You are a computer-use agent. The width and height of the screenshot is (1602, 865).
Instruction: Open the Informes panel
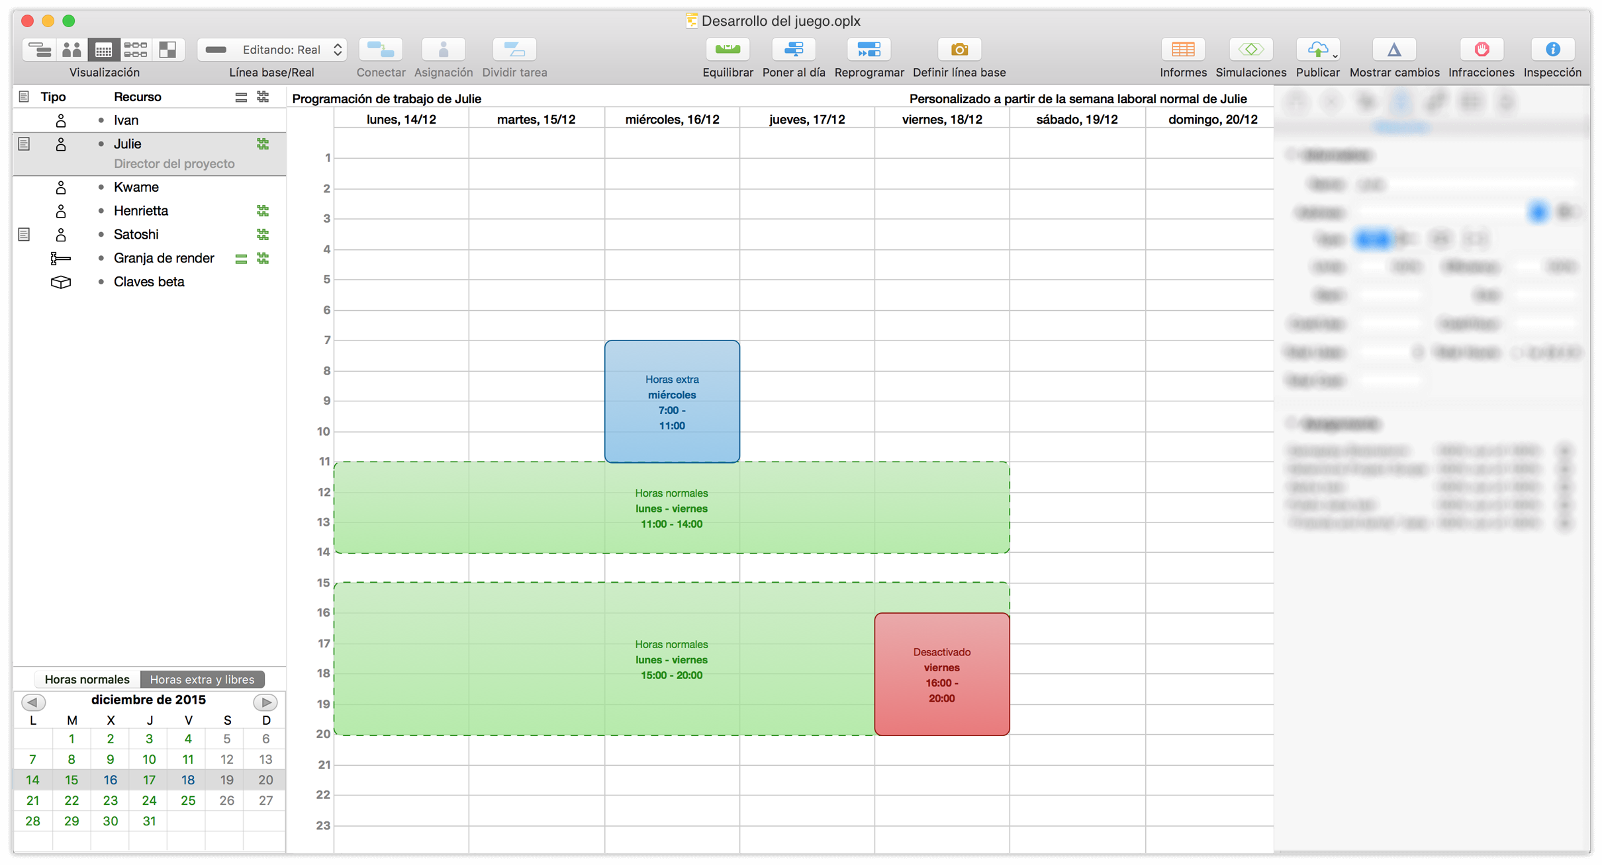[x=1183, y=49]
